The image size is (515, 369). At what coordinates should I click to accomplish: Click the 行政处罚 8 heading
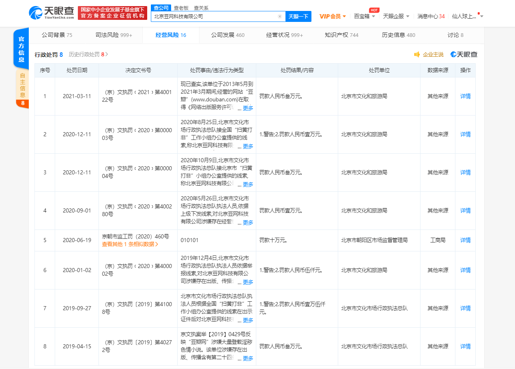click(x=49, y=54)
